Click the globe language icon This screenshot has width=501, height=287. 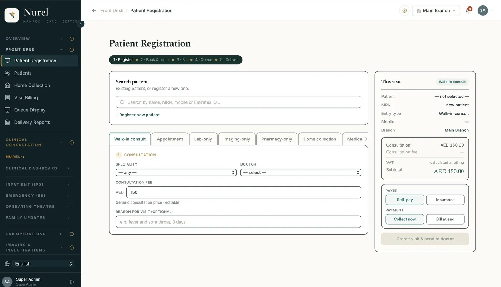pos(7,264)
